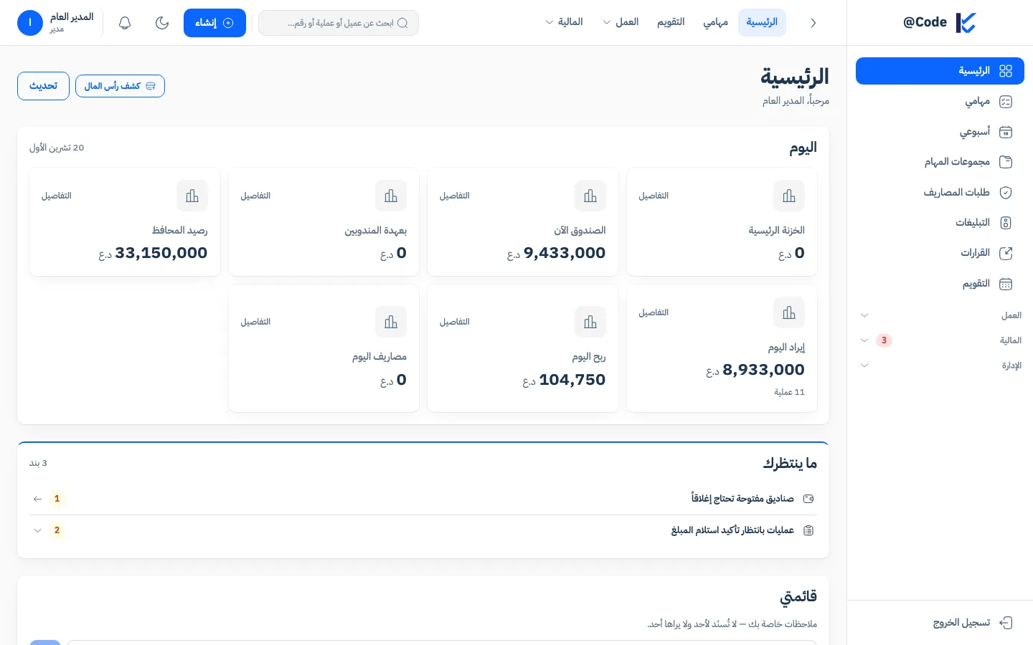
Task: Open كشف رأس المال report
Action: tap(120, 86)
